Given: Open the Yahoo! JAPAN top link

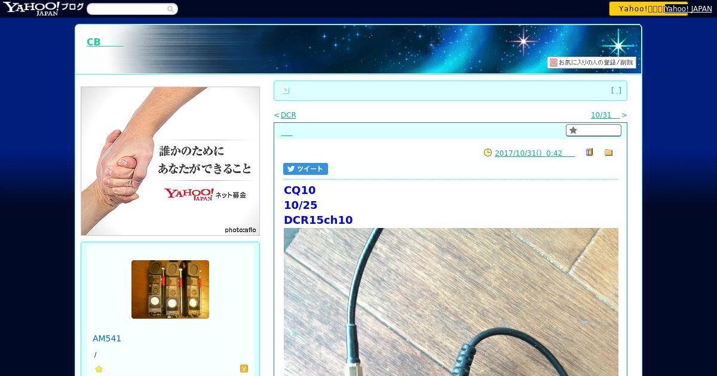Looking at the screenshot, I should tap(688, 9).
